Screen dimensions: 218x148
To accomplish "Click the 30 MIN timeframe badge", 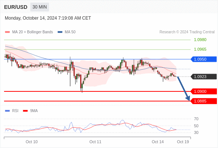I will pos(40,7).
